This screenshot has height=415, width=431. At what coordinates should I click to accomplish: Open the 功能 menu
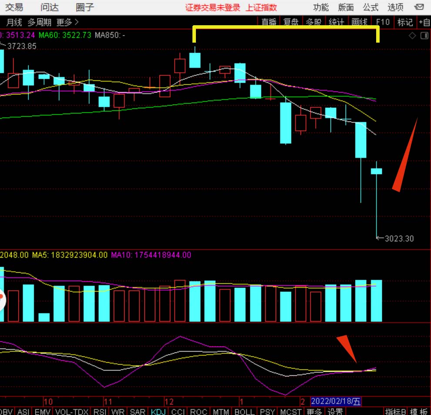[321, 7]
